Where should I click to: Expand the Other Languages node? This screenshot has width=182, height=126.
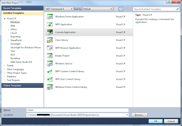point(5,69)
